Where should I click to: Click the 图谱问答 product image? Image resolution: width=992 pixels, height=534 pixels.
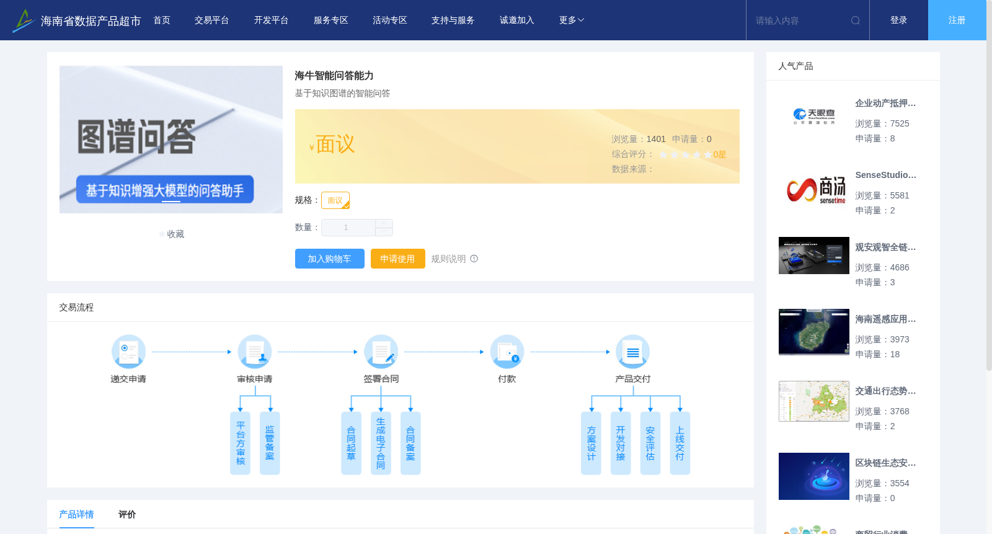pyautogui.click(x=171, y=140)
